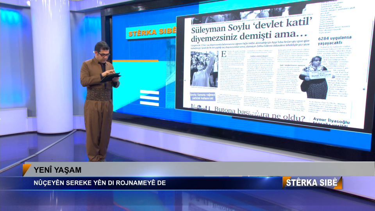
Task: Click the orange STÊRKA SIBÊ title on video wall
Action: (152, 32)
